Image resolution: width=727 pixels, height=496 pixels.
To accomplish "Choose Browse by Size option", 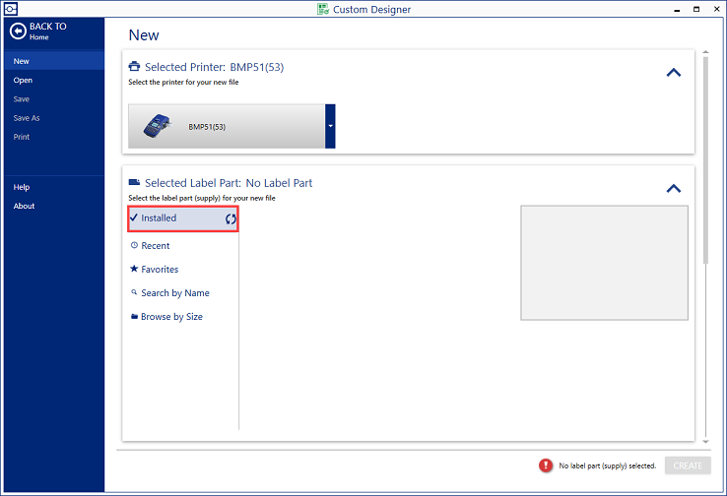I will pos(171,317).
